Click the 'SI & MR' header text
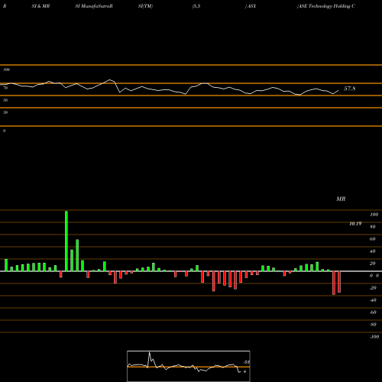 [x=40, y=6]
